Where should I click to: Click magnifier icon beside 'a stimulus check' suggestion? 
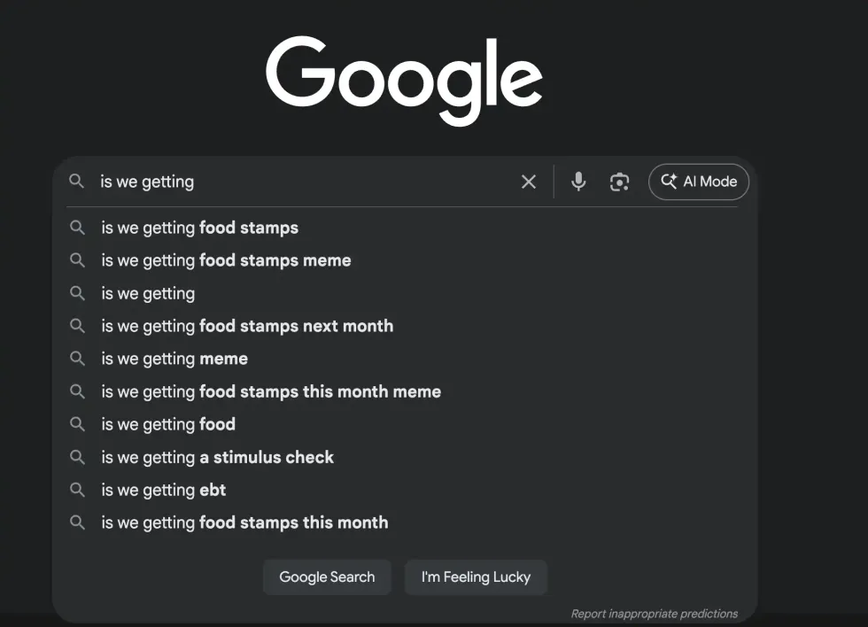point(78,457)
